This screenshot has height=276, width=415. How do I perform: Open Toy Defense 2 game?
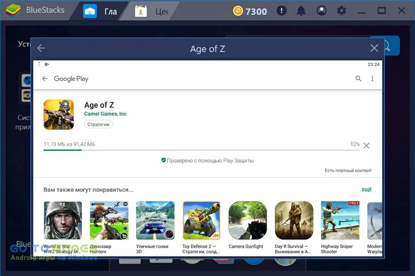tap(201, 227)
